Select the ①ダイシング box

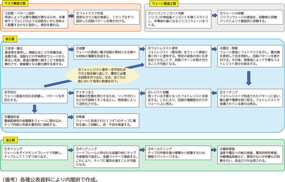pos(35,153)
